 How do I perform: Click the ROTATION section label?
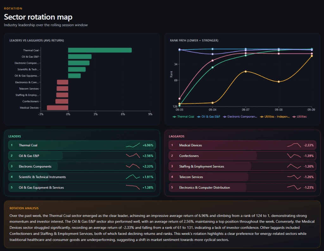coord(13,9)
